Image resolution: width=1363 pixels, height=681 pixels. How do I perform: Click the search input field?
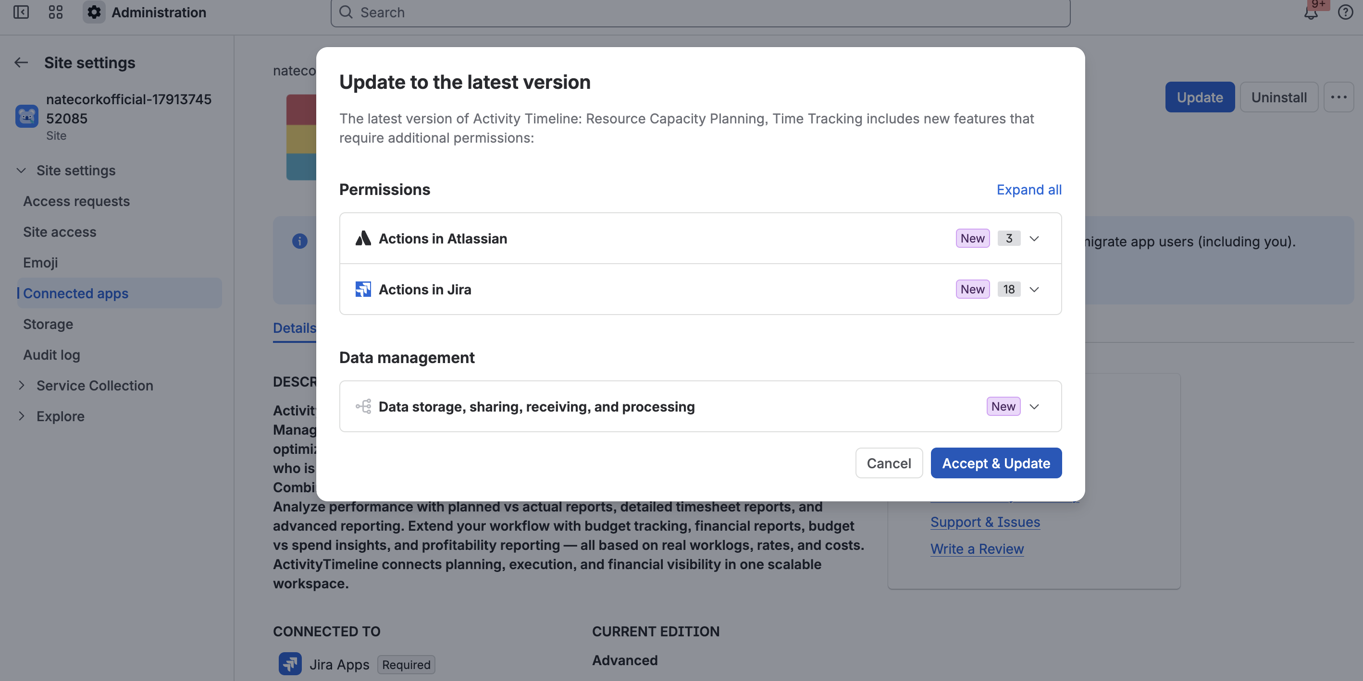tap(700, 12)
